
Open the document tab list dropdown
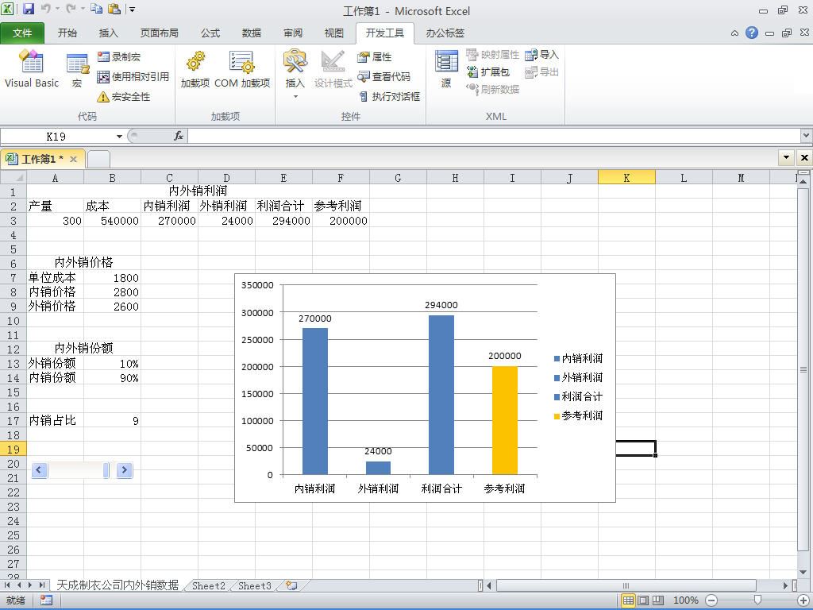[787, 158]
